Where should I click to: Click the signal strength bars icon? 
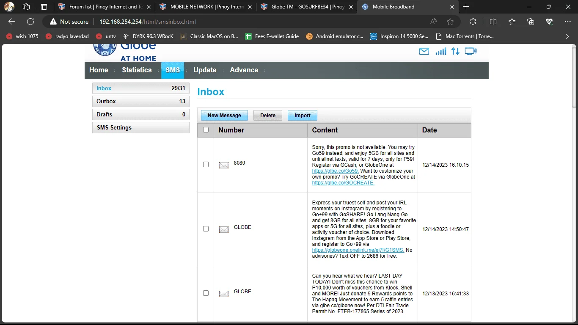[440, 52]
